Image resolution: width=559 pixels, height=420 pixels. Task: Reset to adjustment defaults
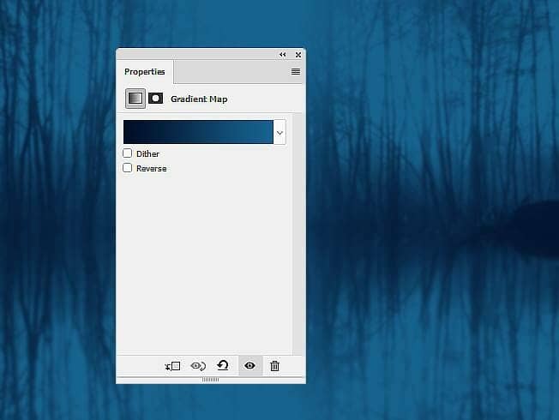[x=223, y=366]
